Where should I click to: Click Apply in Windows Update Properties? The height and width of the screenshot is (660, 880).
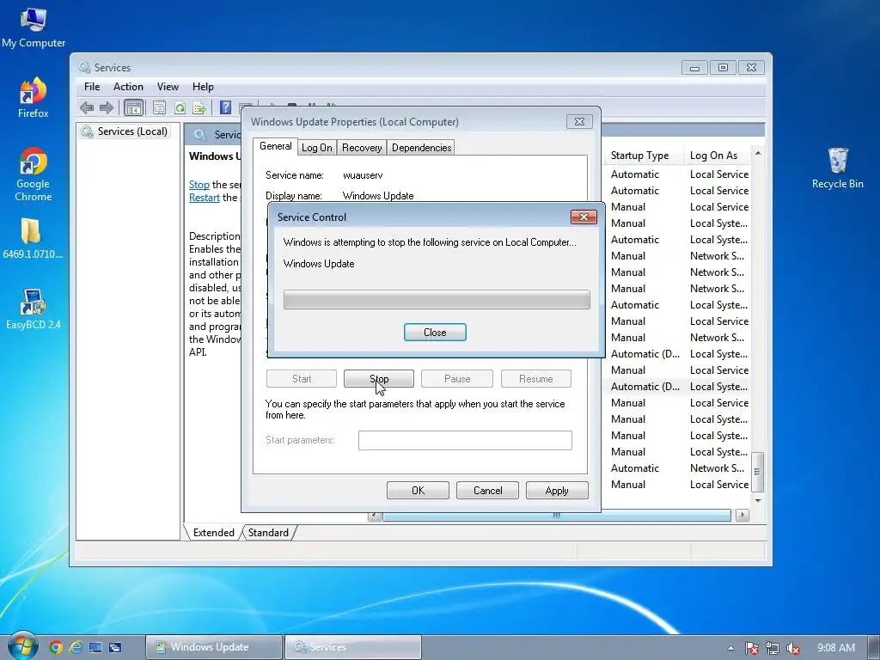pyautogui.click(x=557, y=491)
